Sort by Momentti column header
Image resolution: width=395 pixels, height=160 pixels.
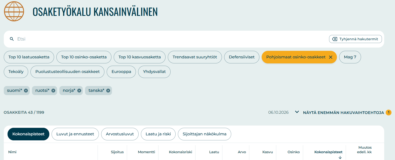[146, 152]
